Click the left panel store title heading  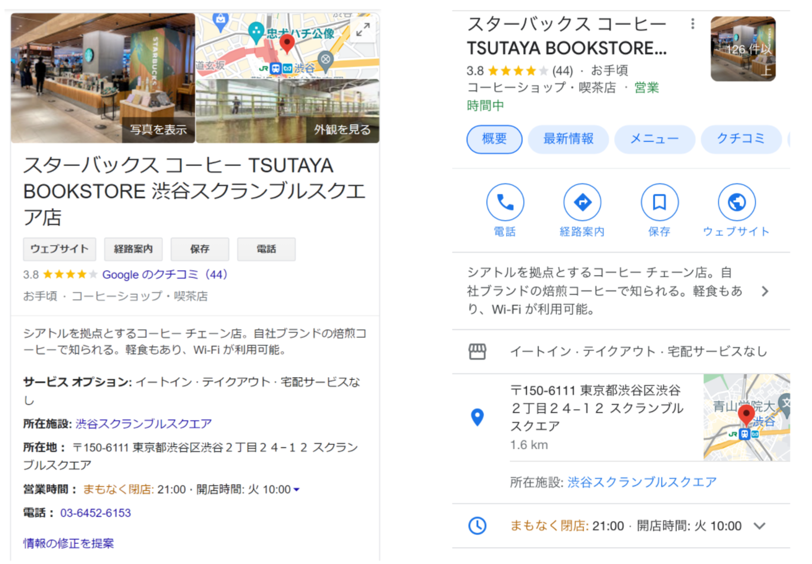coord(194,191)
